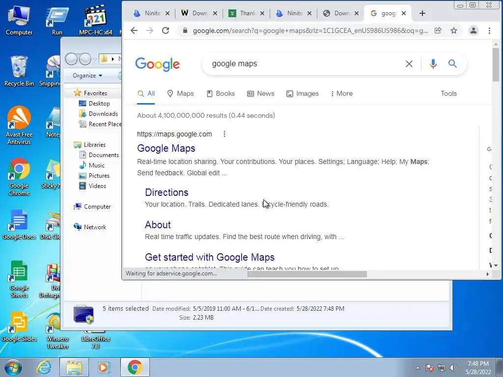Image resolution: width=503 pixels, height=377 pixels.
Task: Select Computer in Explorer sidebar
Action: point(97,207)
